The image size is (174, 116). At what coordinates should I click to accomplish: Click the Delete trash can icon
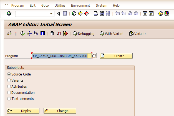click(x=52, y=33)
